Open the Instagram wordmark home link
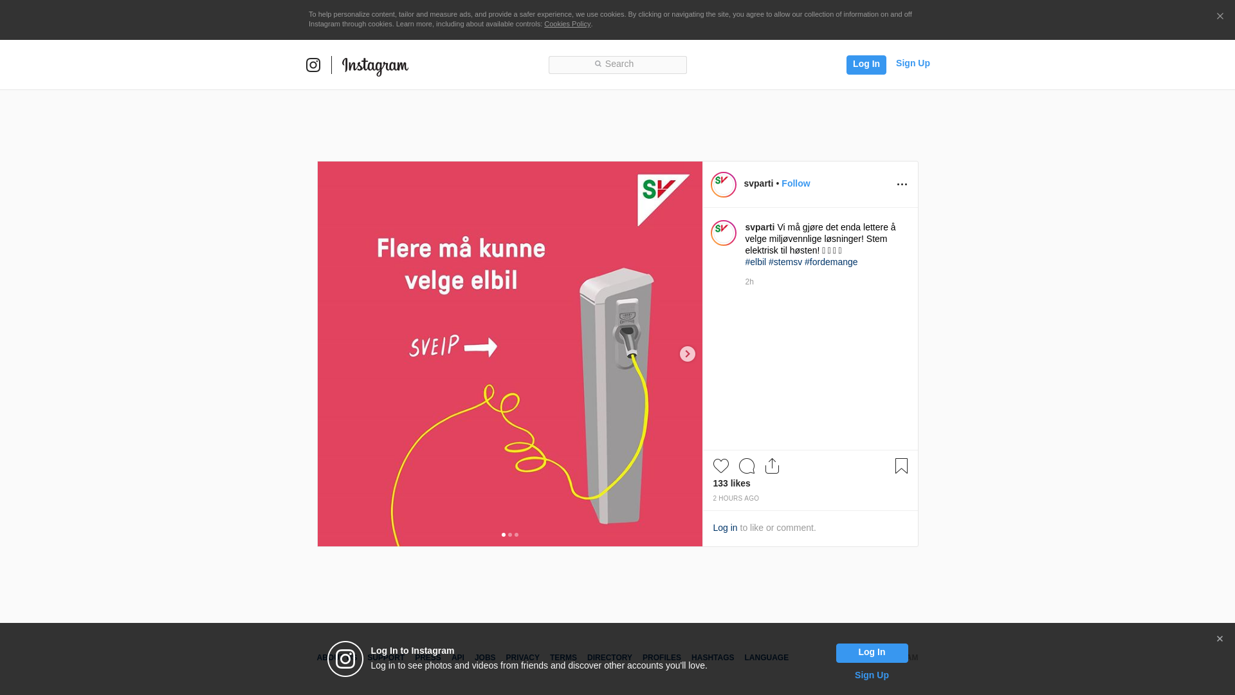The width and height of the screenshot is (1235, 695). pyautogui.click(x=375, y=66)
